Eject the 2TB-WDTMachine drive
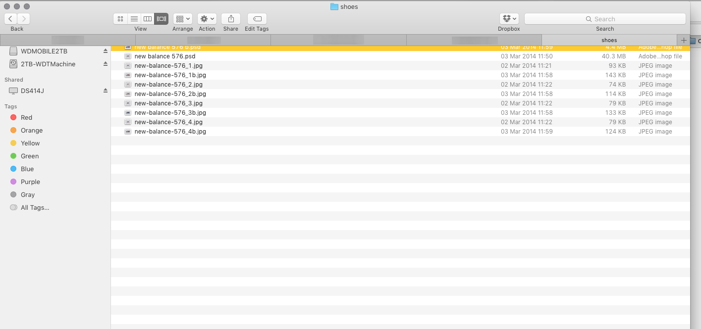This screenshot has width=701, height=329. click(105, 64)
